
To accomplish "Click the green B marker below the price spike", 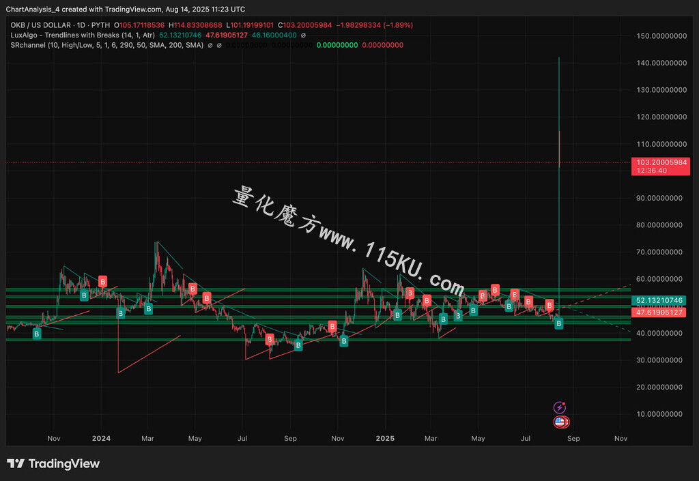I will pos(558,324).
